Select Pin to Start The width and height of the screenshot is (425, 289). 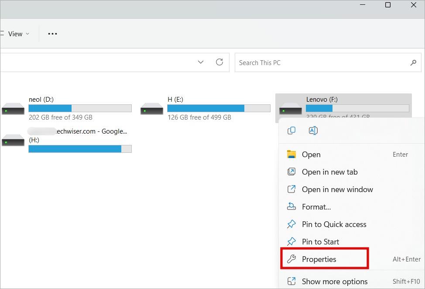[x=351, y=241]
